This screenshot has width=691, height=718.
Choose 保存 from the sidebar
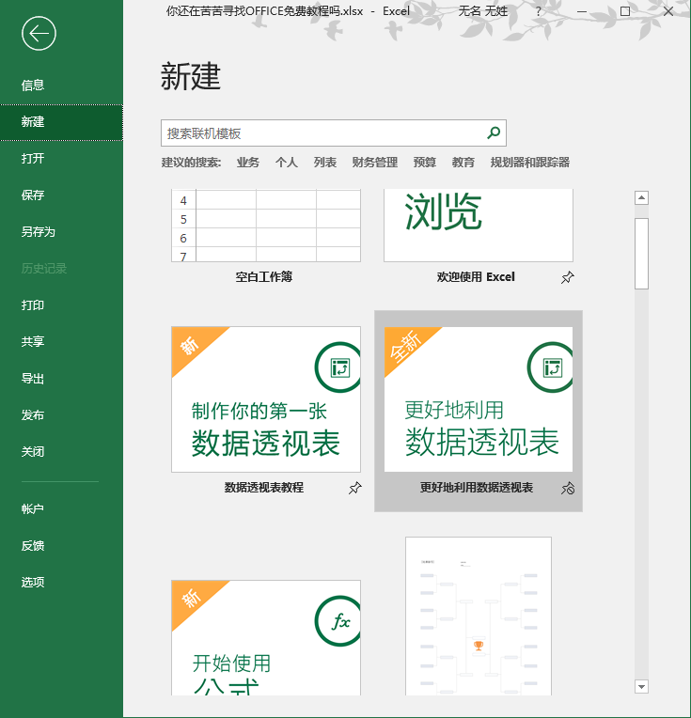[61, 195]
